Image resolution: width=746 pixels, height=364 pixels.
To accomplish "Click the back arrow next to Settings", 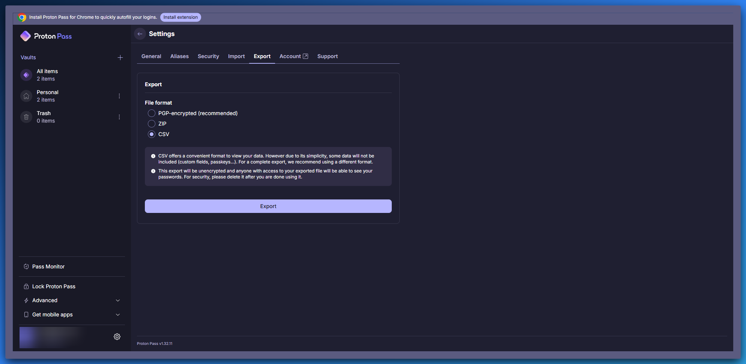I will click(x=140, y=34).
